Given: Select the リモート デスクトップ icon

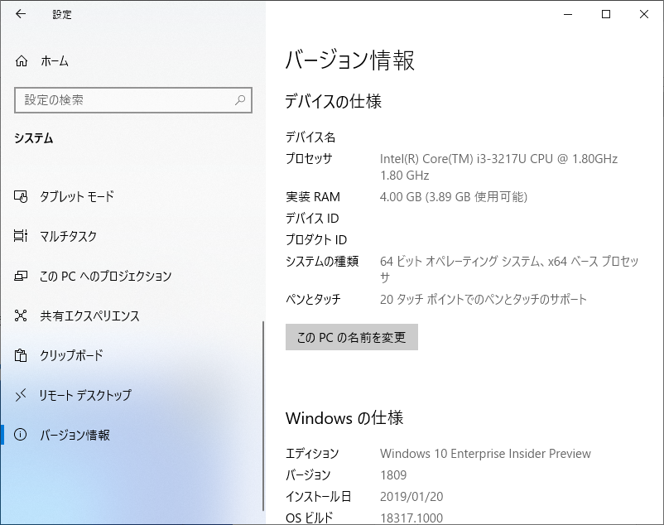Looking at the screenshot, I should [x=21, y=395].
